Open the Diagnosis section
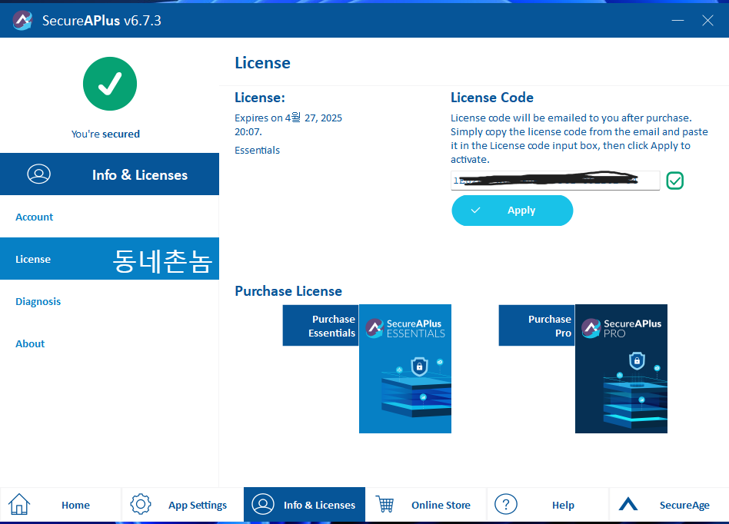 (x=110, y=301)
